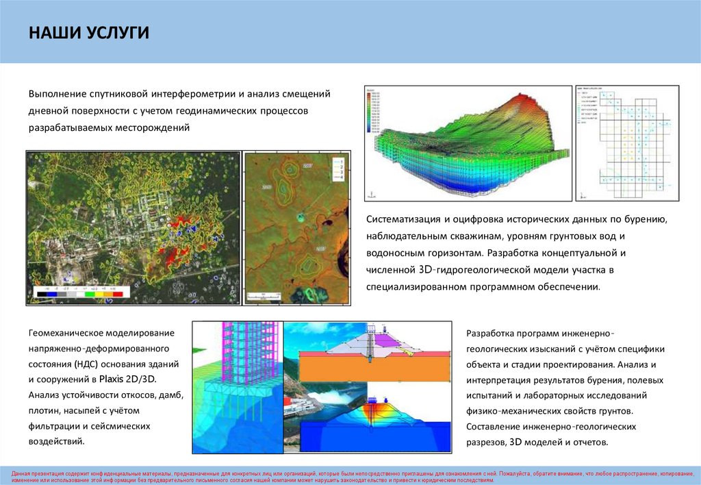Select the dam cross-section slope stability image
Viewport: 701px width, 485px height.
click(x=368, y=388)
